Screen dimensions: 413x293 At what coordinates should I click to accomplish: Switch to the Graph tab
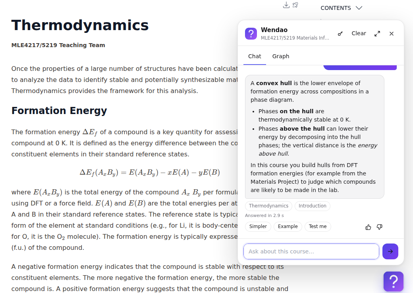click(280, 56)
